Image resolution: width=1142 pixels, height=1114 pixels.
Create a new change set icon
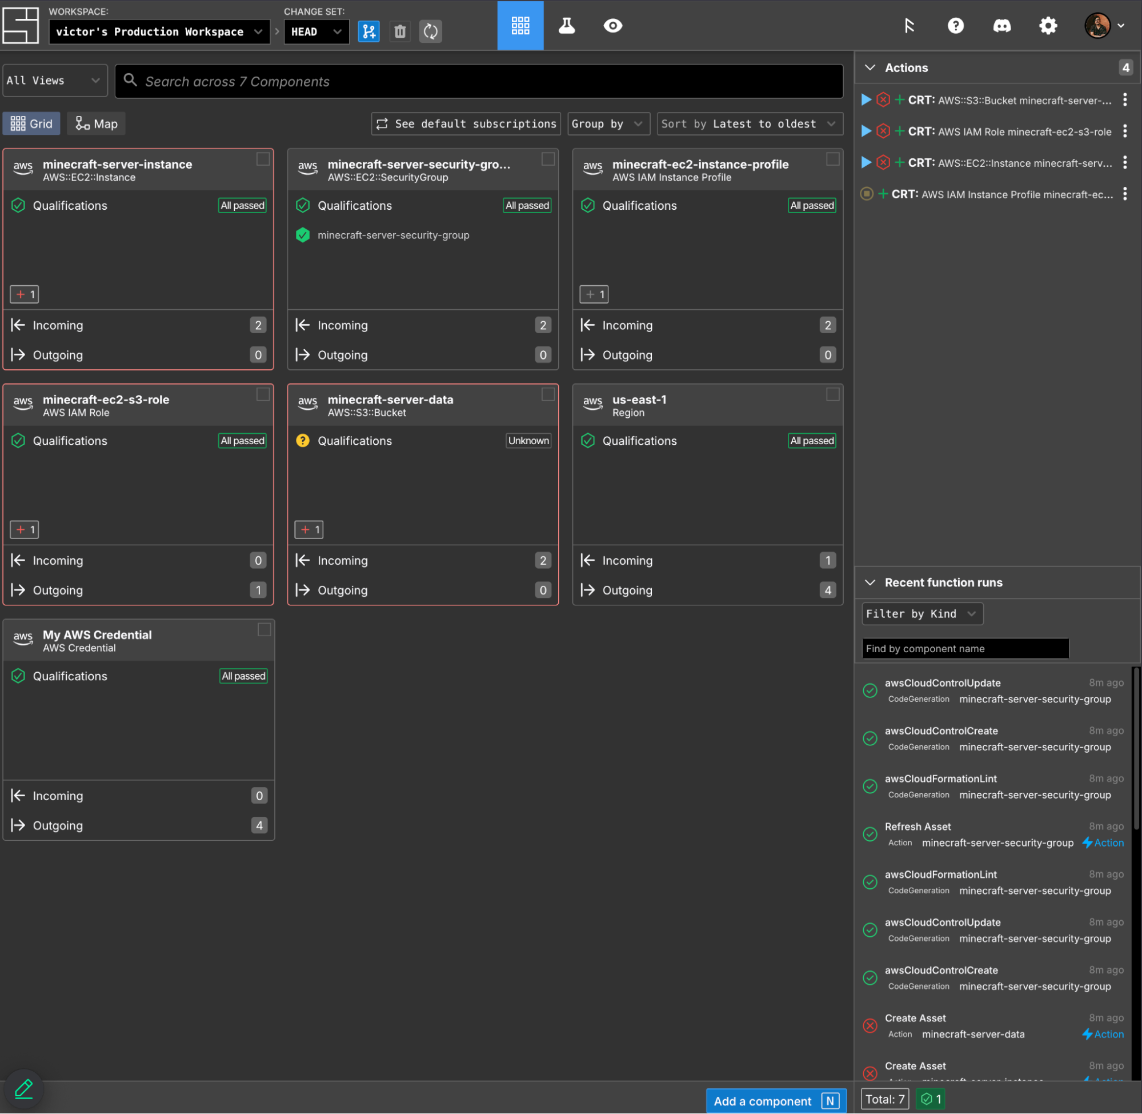(369, 31)
